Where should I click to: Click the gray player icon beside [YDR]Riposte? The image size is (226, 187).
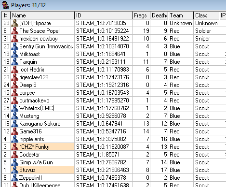(x=14, y=23)
